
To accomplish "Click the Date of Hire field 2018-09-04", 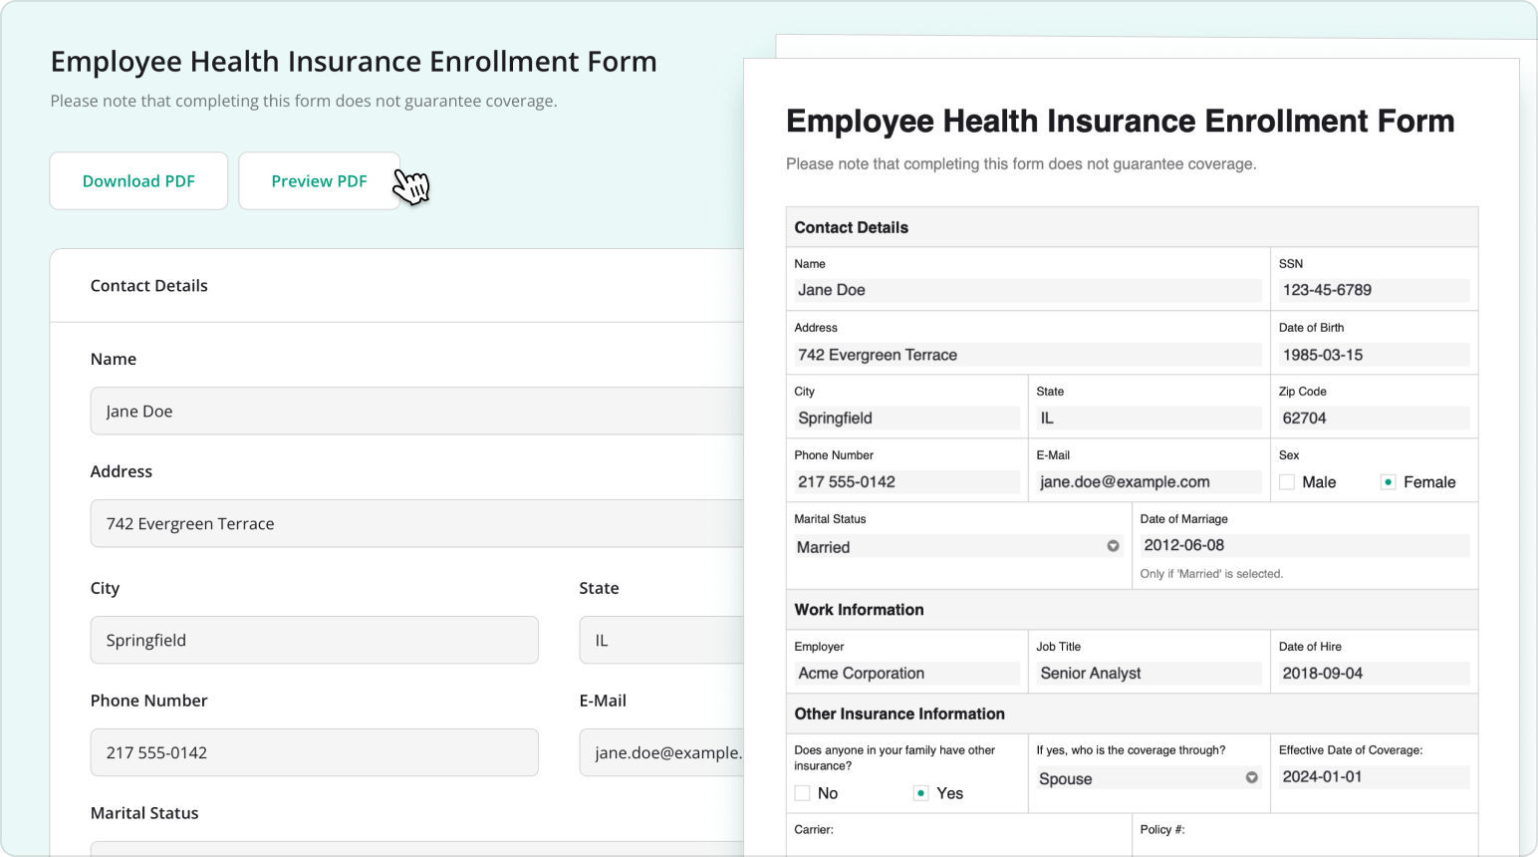I will pos(1374,674).
